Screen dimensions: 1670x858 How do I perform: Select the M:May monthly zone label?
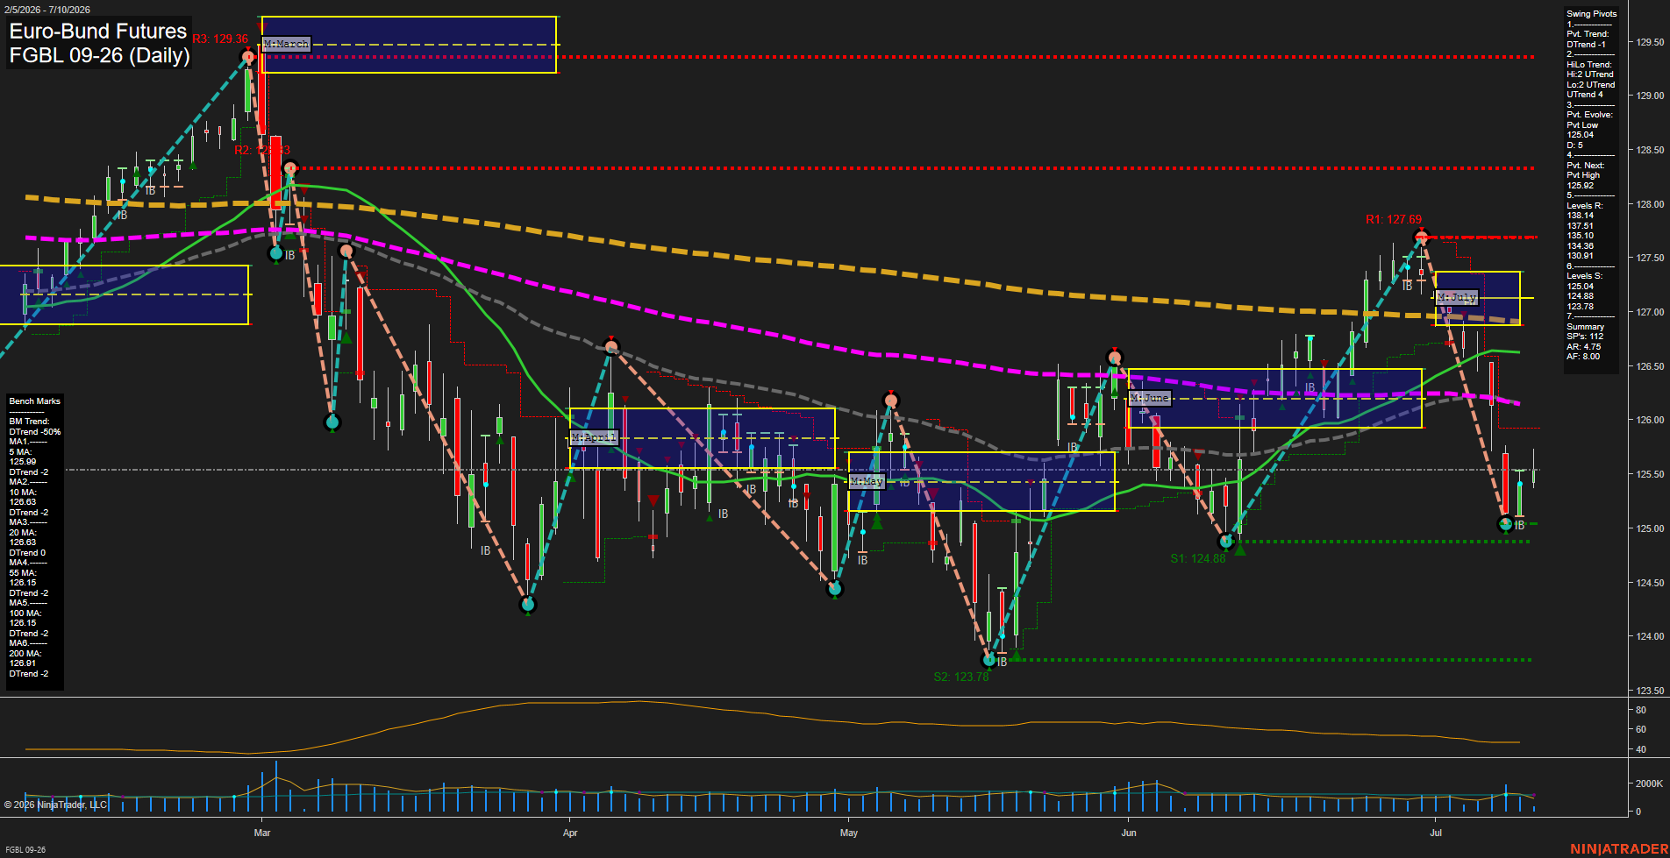tap(867, 482)
